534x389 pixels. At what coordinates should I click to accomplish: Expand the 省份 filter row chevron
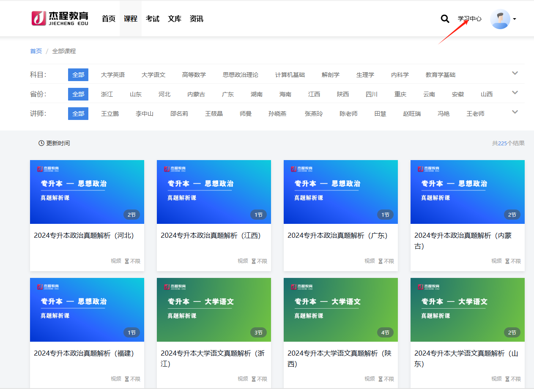515,93
